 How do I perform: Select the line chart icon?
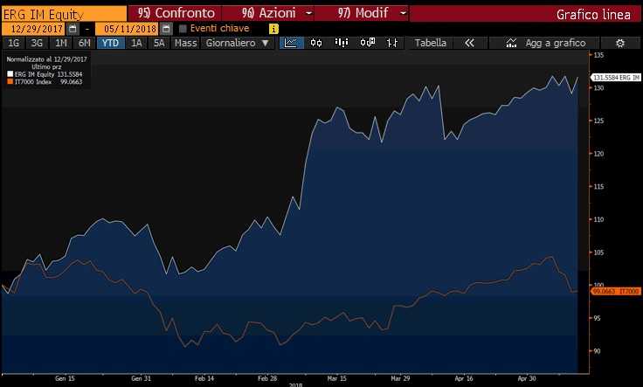[291, 43]
